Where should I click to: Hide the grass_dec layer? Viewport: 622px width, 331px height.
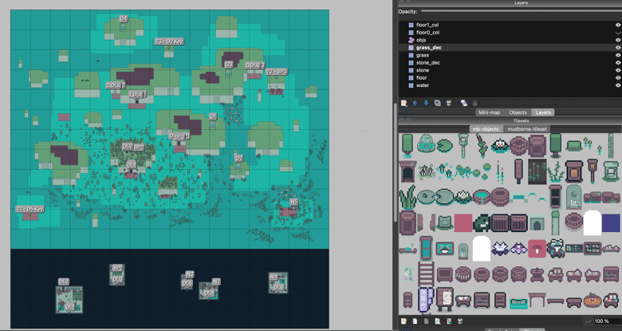618,48
